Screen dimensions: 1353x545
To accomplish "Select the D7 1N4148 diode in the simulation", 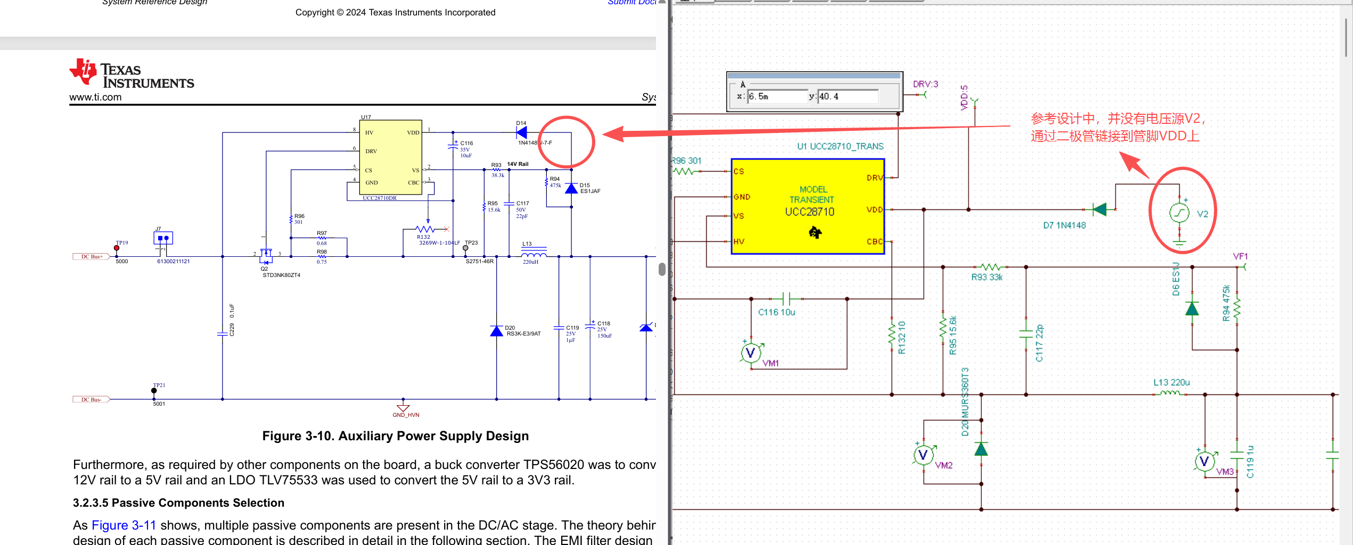I will point(1099,209).
